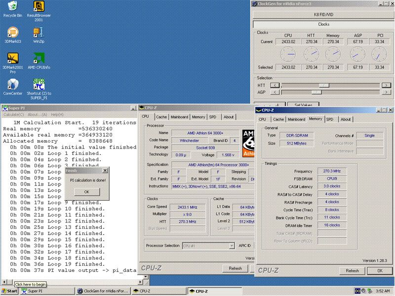Open the Calculate menu in Super PI

click(14, 114)
